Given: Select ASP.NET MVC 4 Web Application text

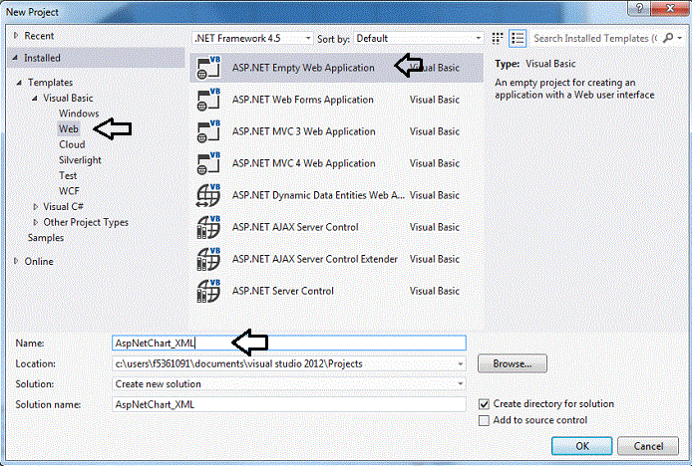Looking at the screenshot, I should 304,163.
